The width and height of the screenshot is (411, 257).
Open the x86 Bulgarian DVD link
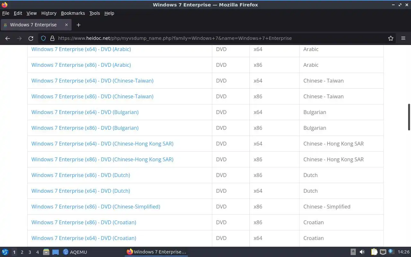click(x=85, y=128)
